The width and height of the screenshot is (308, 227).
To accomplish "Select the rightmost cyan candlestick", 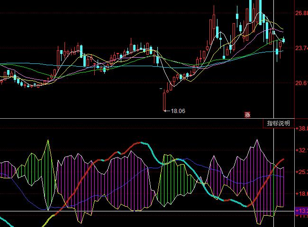I will point(283,41).
